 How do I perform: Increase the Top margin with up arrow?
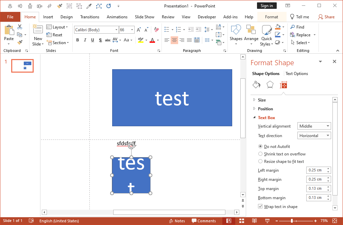coord(328,187)
